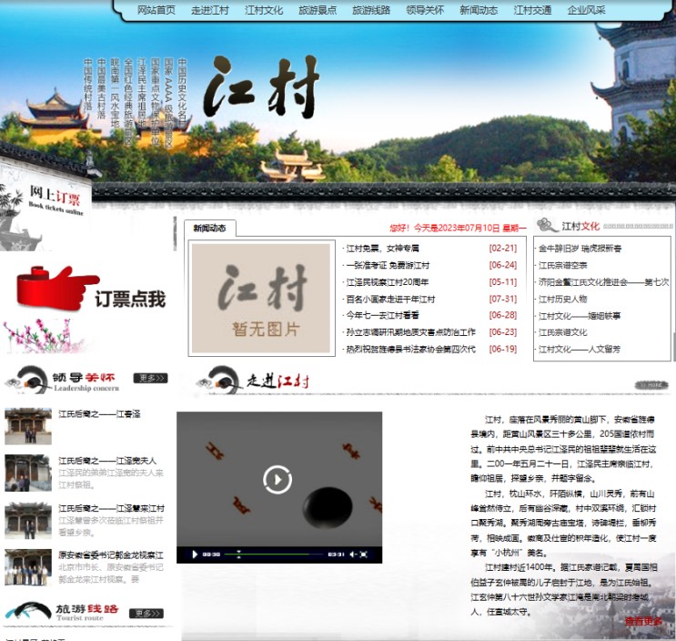Image resolution: width=676 pixels, height=641 pixels.
Task: Click the red pointing hand ticket icon
Action: coord(56,285)
